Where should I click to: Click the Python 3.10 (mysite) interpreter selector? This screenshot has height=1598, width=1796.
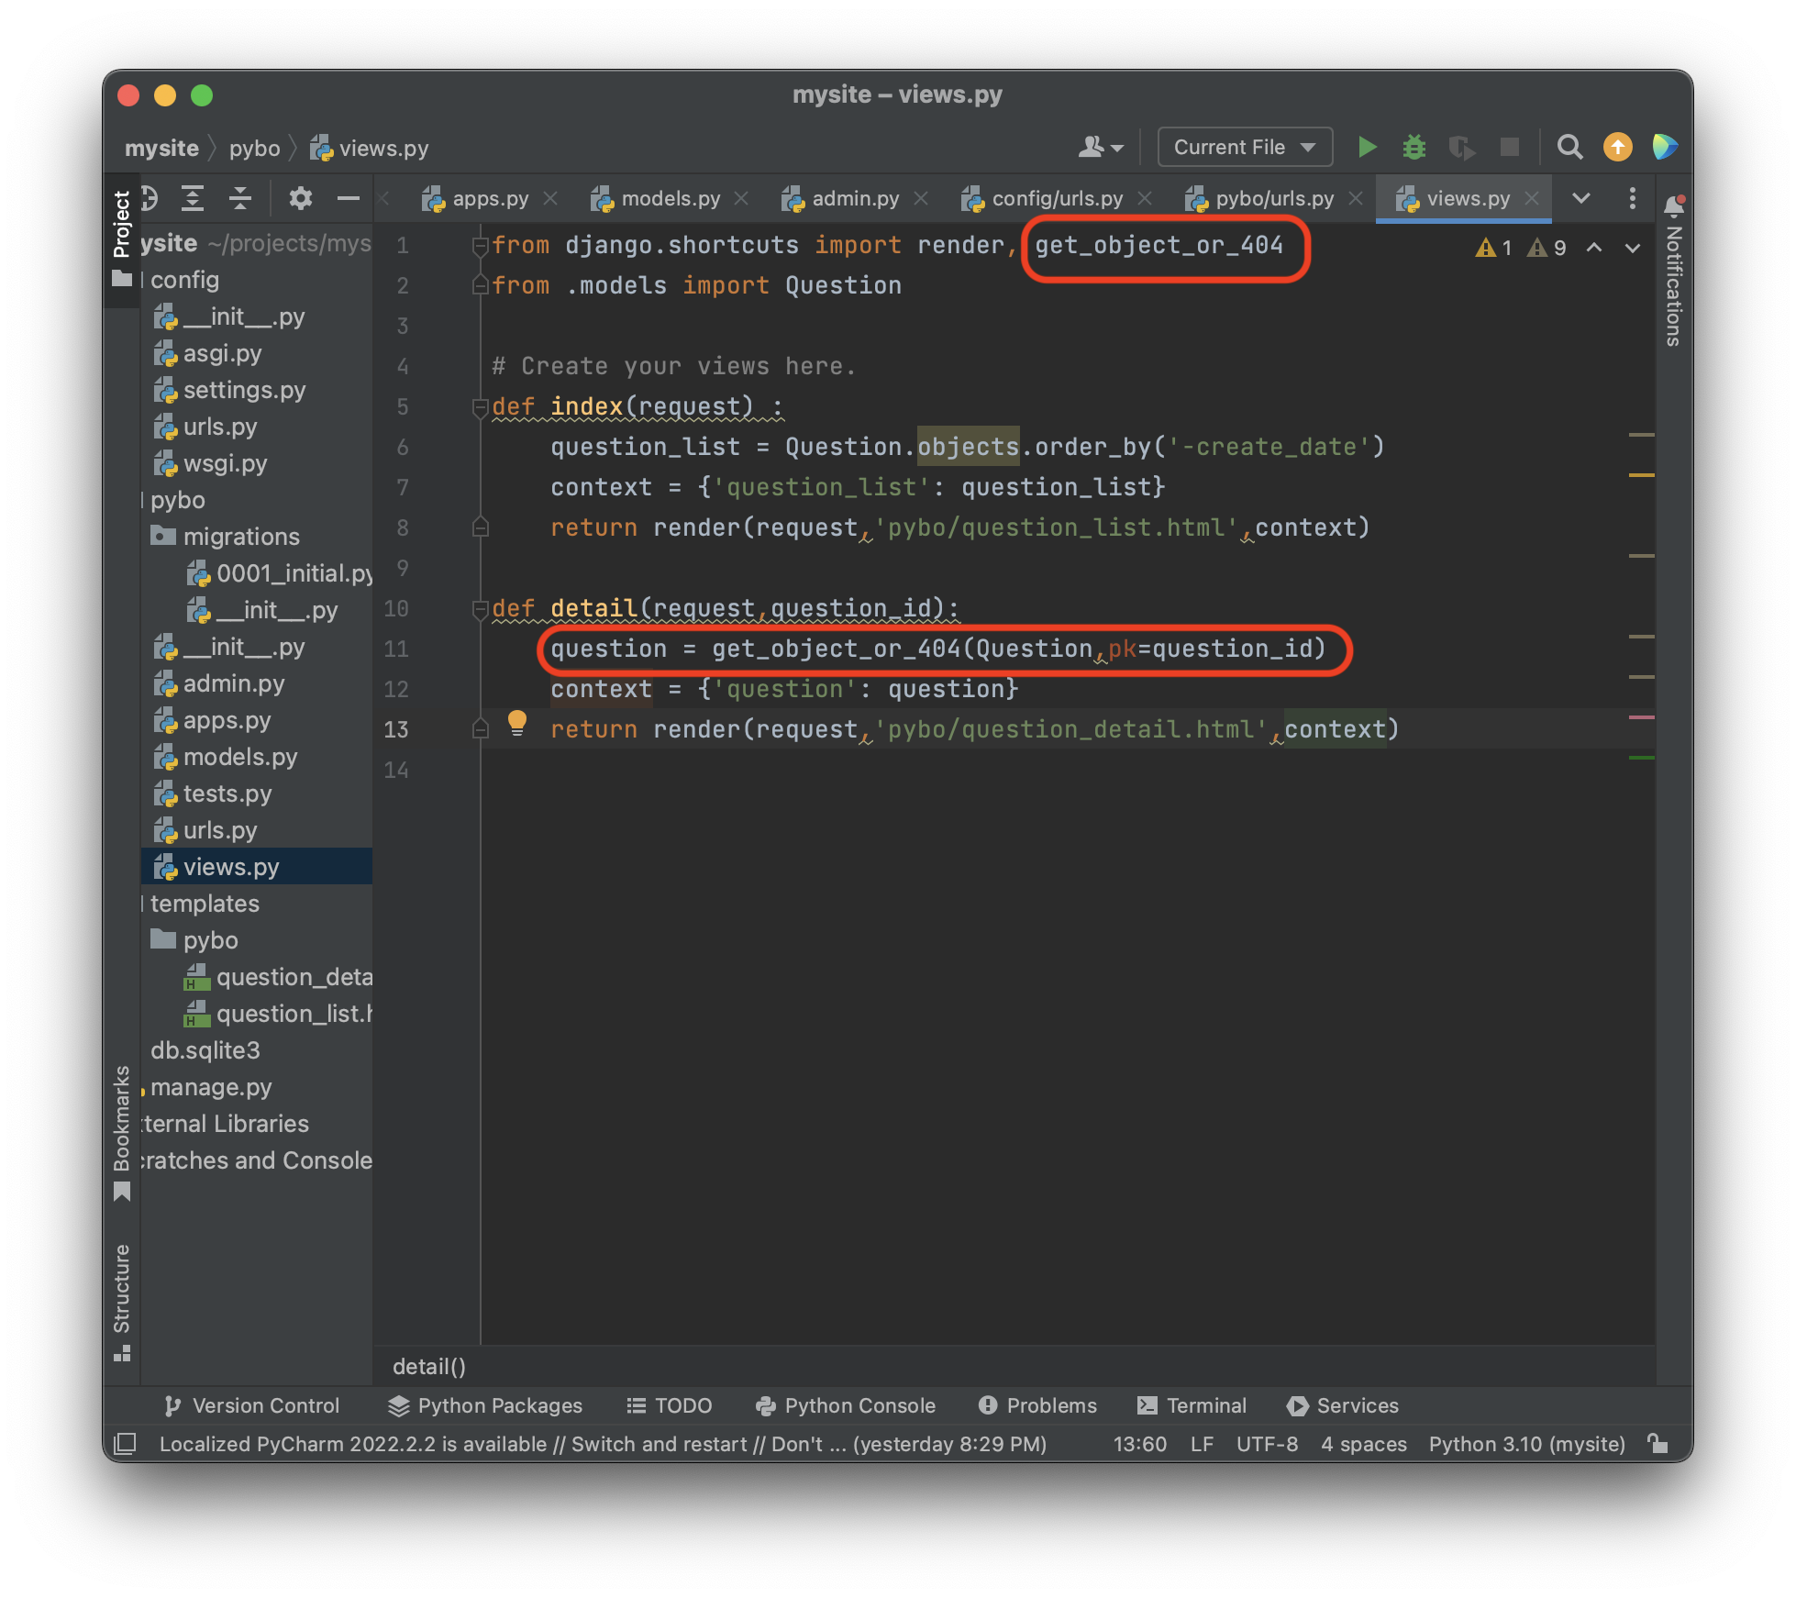tap(1526, 1444)
